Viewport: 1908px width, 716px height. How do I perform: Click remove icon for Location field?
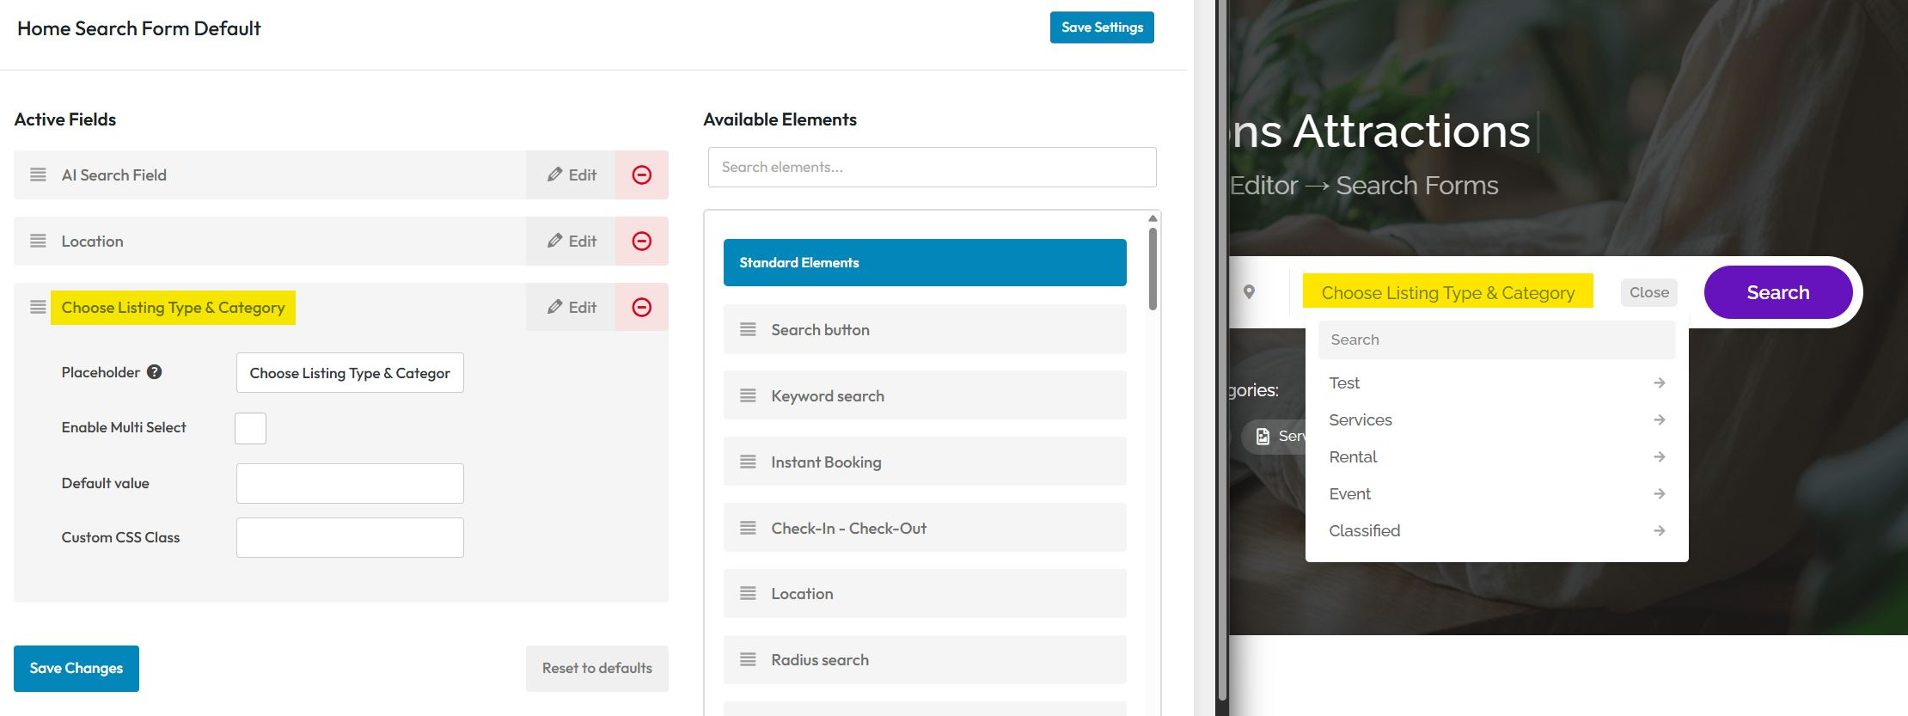tap(641, 242)
